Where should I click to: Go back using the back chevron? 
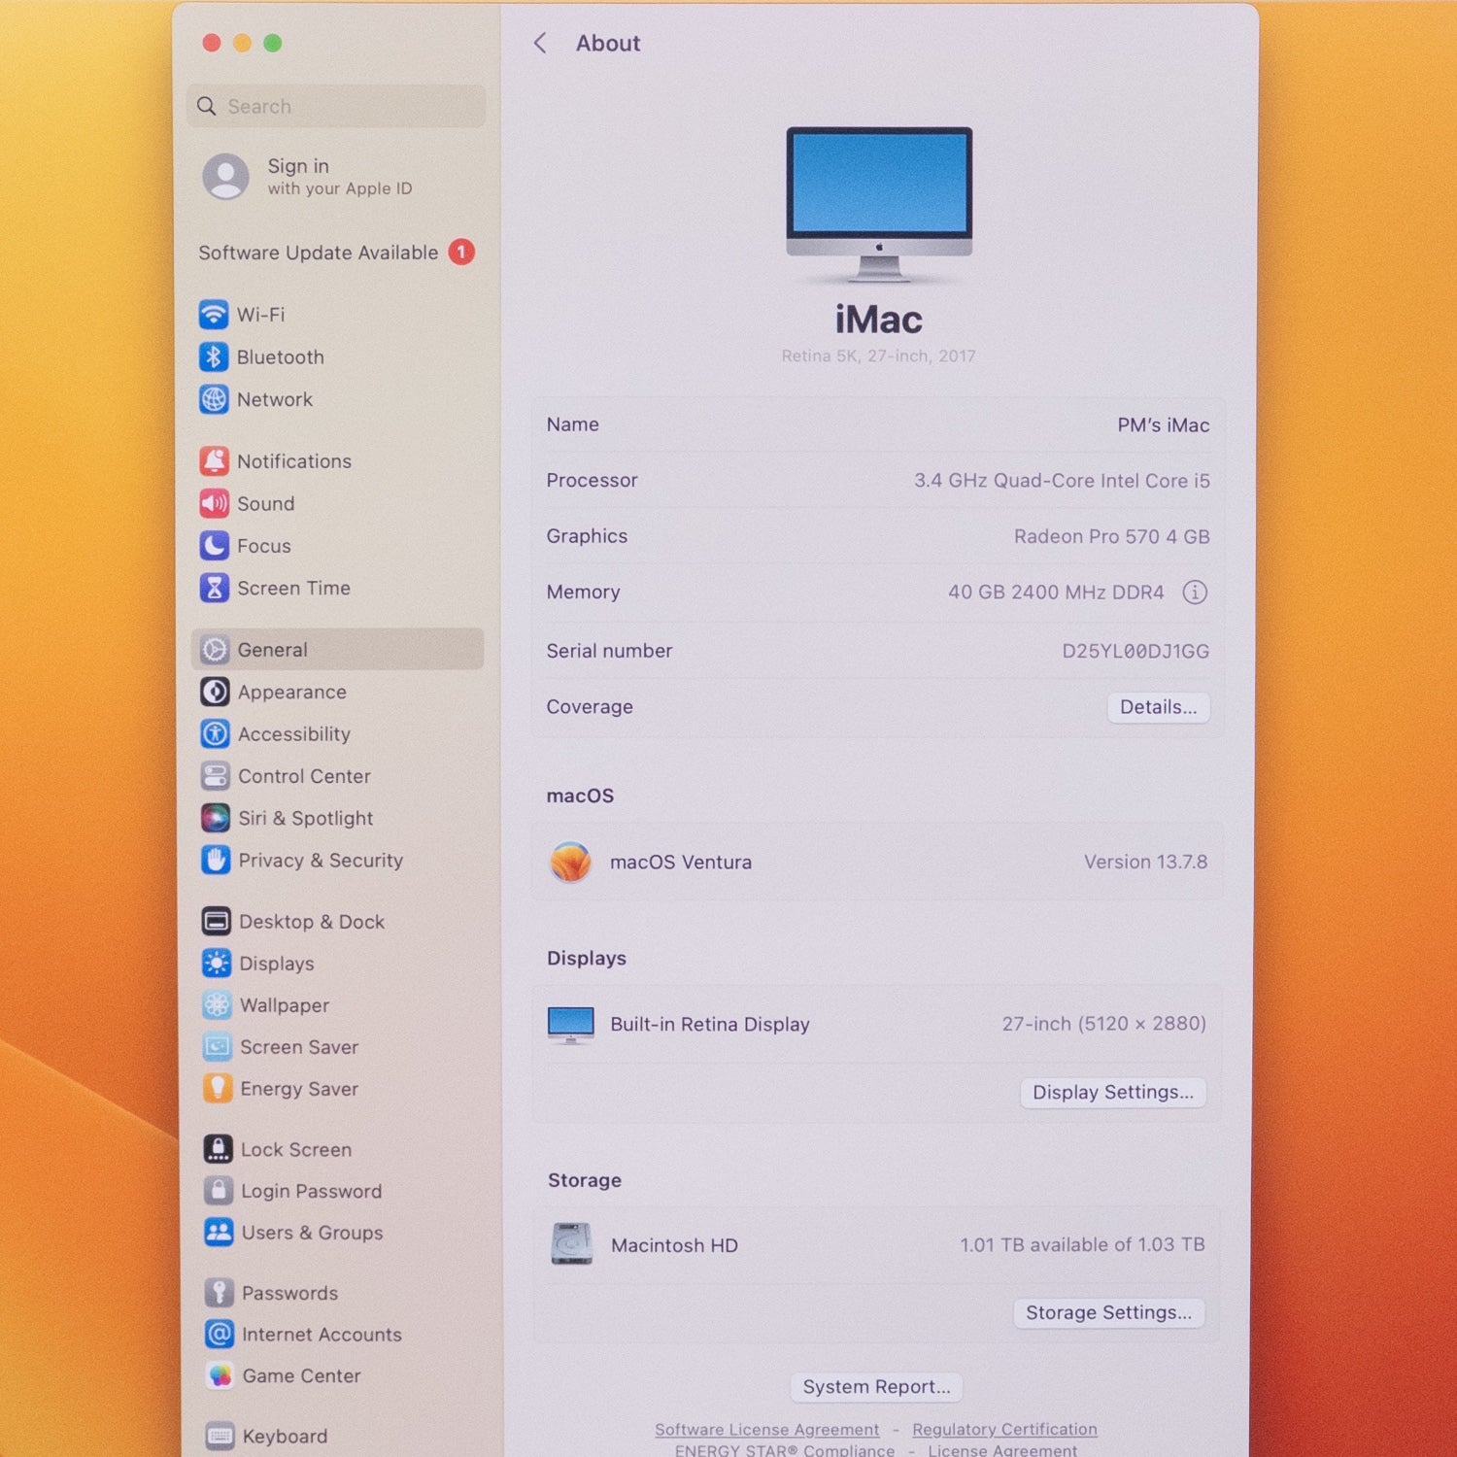click(541, 44)
